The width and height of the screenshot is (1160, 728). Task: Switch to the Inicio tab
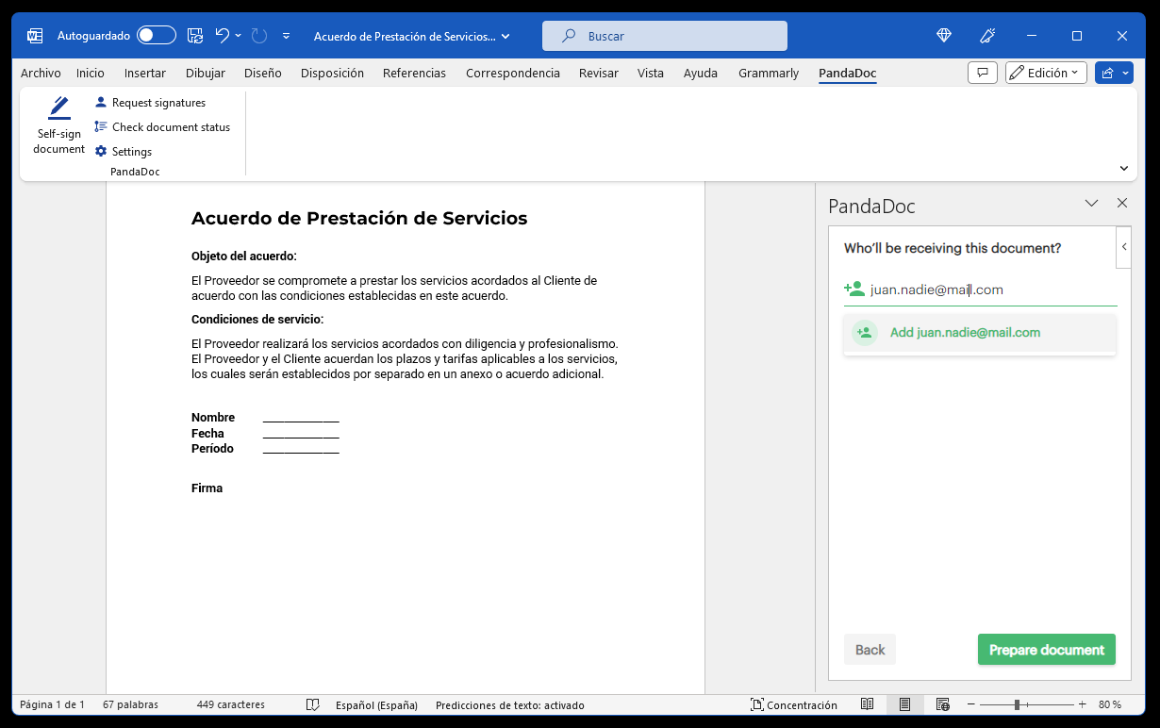[x=91, y=73]
